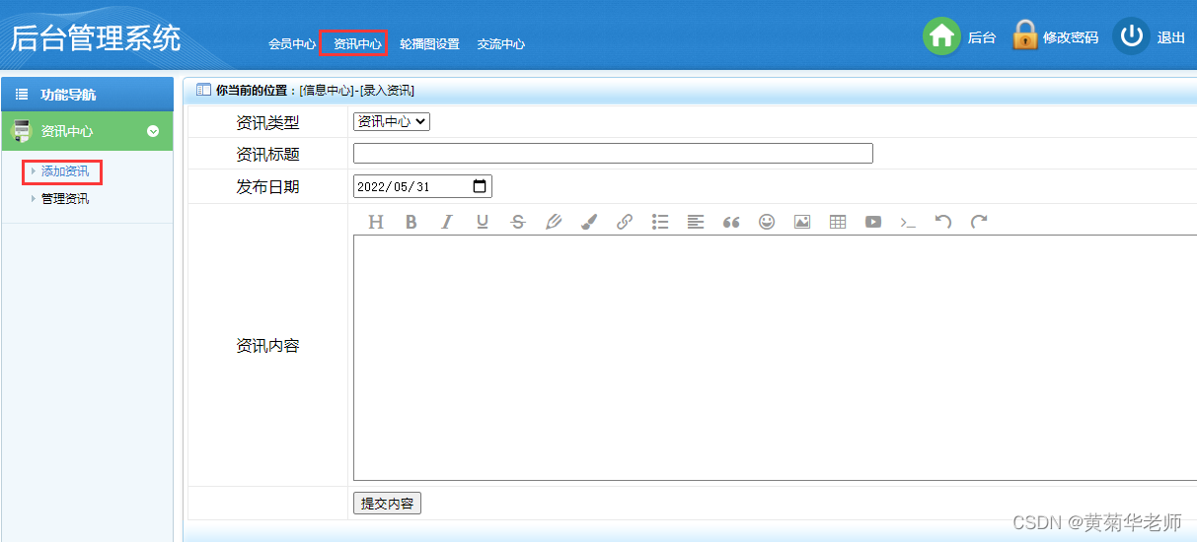The height and width of the screenshot is (542, 1197).
Task: Open the background color brush icon
Action: (589, 222)
